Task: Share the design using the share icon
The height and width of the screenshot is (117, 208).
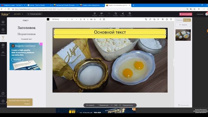Action: click(123, 13)
